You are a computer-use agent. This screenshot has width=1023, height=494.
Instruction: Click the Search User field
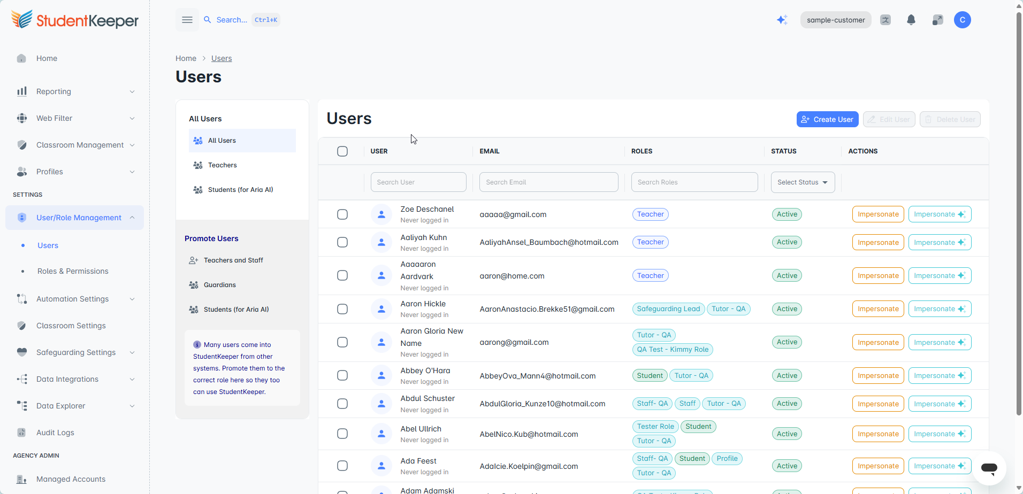pyautogui.click(x=418, y=182)
